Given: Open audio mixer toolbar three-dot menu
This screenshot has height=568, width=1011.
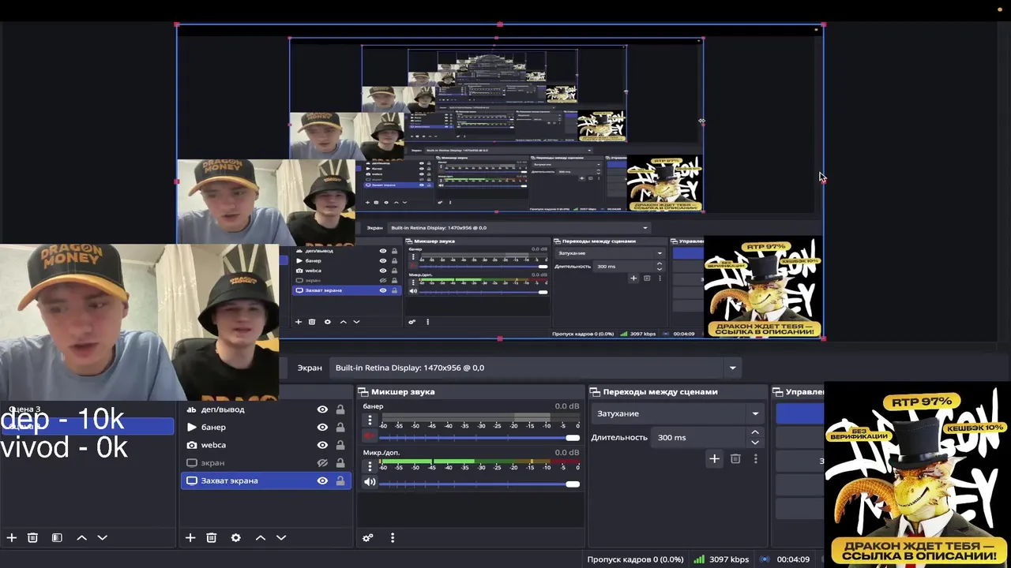Looking at the screenshot, I should [x=393, y=538].
